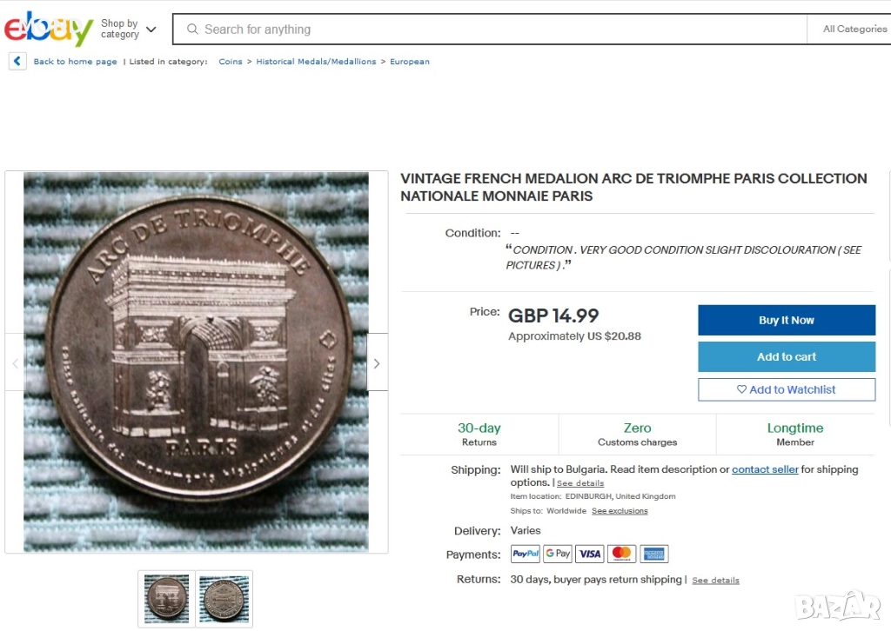The image size is (891, 631).
Task: Open the Shop by category dropdown
Action: [x=128, y=29]
